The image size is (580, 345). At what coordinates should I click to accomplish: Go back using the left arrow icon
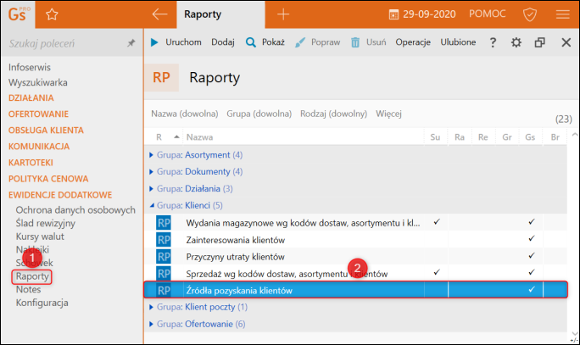(x=159, y=14)
